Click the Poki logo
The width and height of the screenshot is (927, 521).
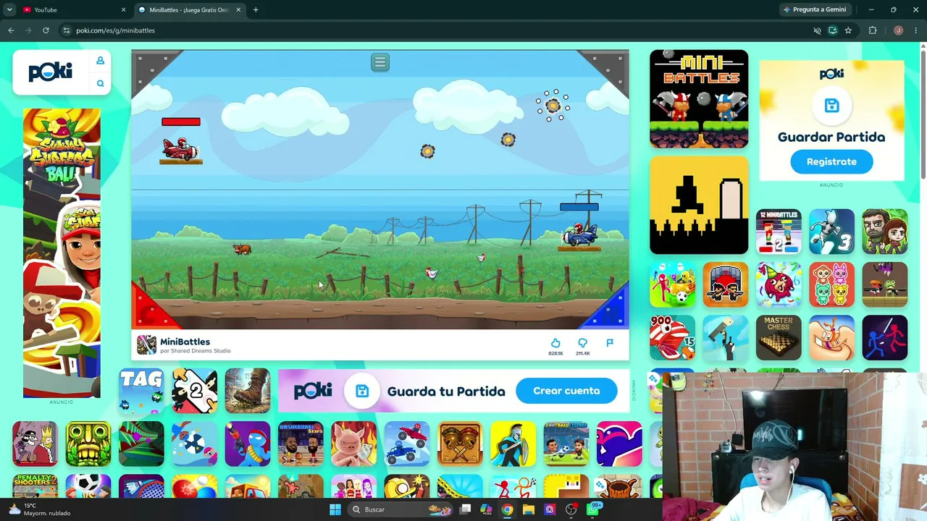(x=51, y=72)
